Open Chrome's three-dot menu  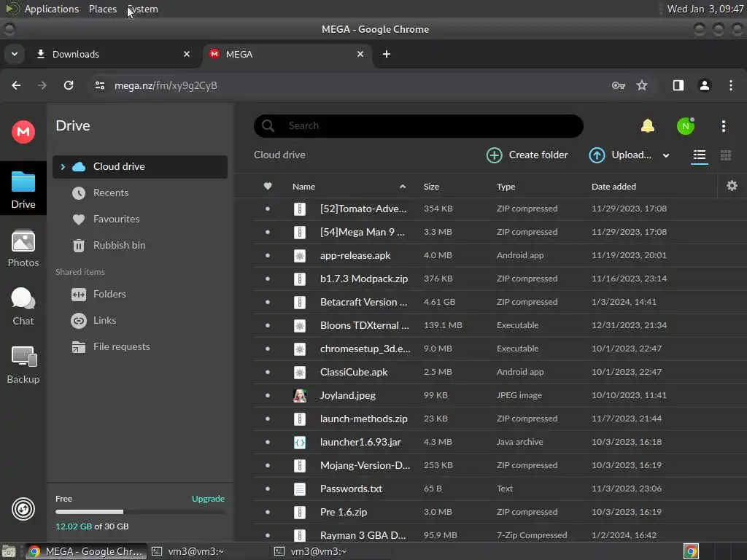pos(730,85)
